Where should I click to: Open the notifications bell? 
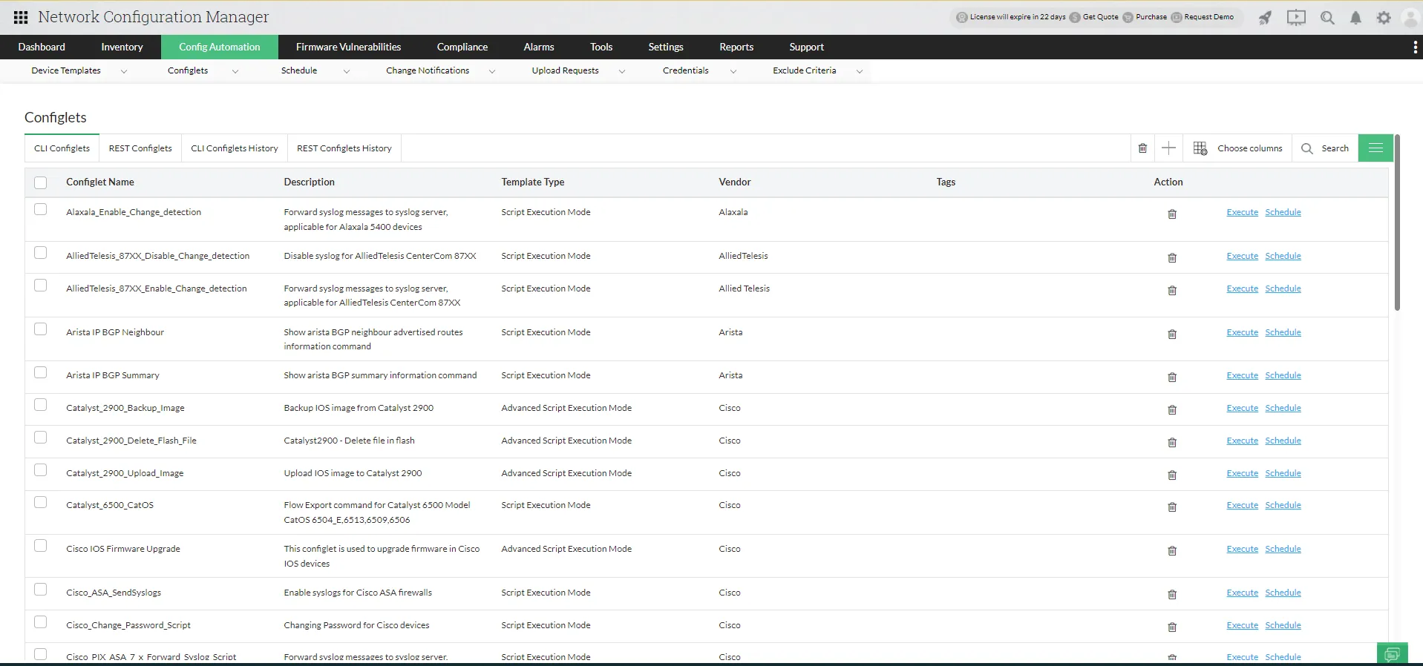click(1355, 18)
